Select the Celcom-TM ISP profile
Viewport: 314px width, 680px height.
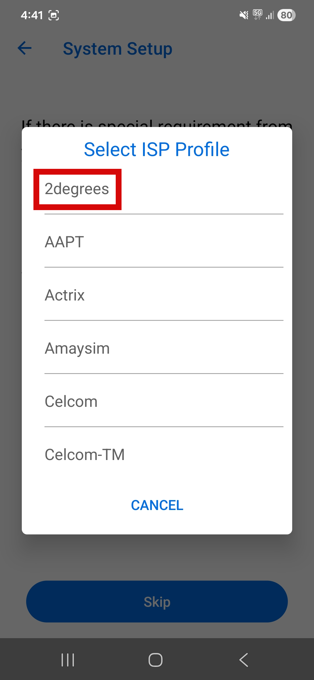pyautogui.click(x=84, y=454)
